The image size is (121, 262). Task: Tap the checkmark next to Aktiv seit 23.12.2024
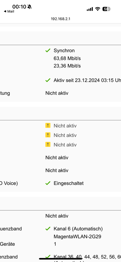click(48, 80)
